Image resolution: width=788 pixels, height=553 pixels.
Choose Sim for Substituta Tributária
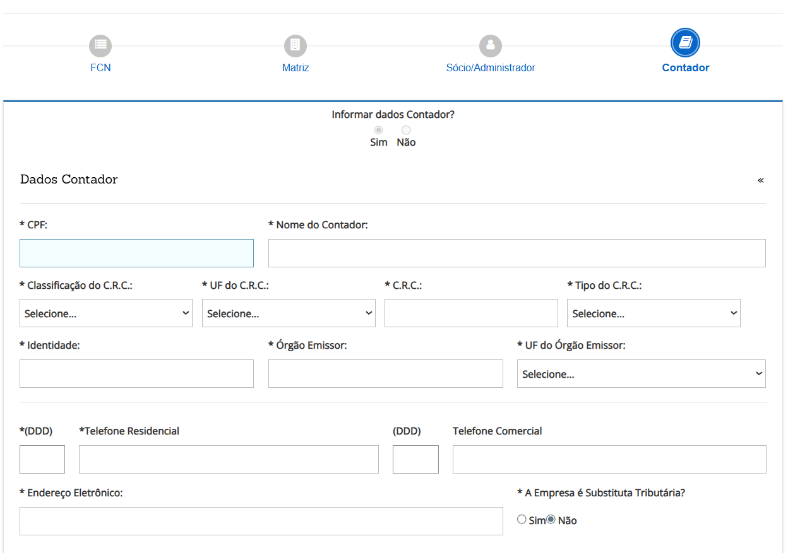point(522,520)
